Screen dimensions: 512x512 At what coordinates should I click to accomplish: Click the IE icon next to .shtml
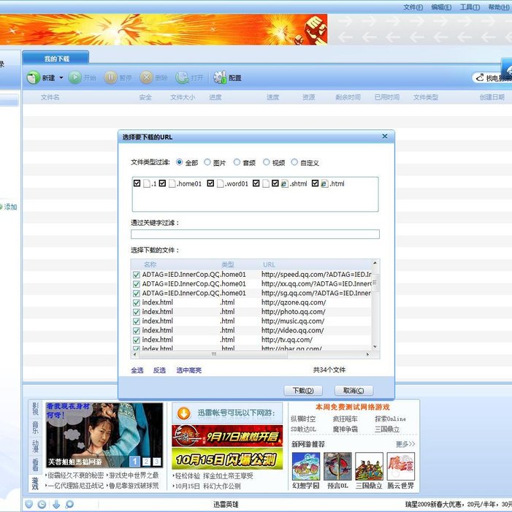(x=284, y=183)
